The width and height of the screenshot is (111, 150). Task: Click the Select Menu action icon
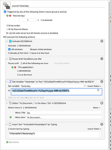pos(10,103)
